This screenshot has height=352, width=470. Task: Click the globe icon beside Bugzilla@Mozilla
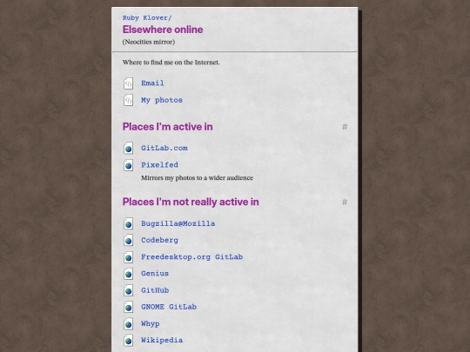[128, 223]
